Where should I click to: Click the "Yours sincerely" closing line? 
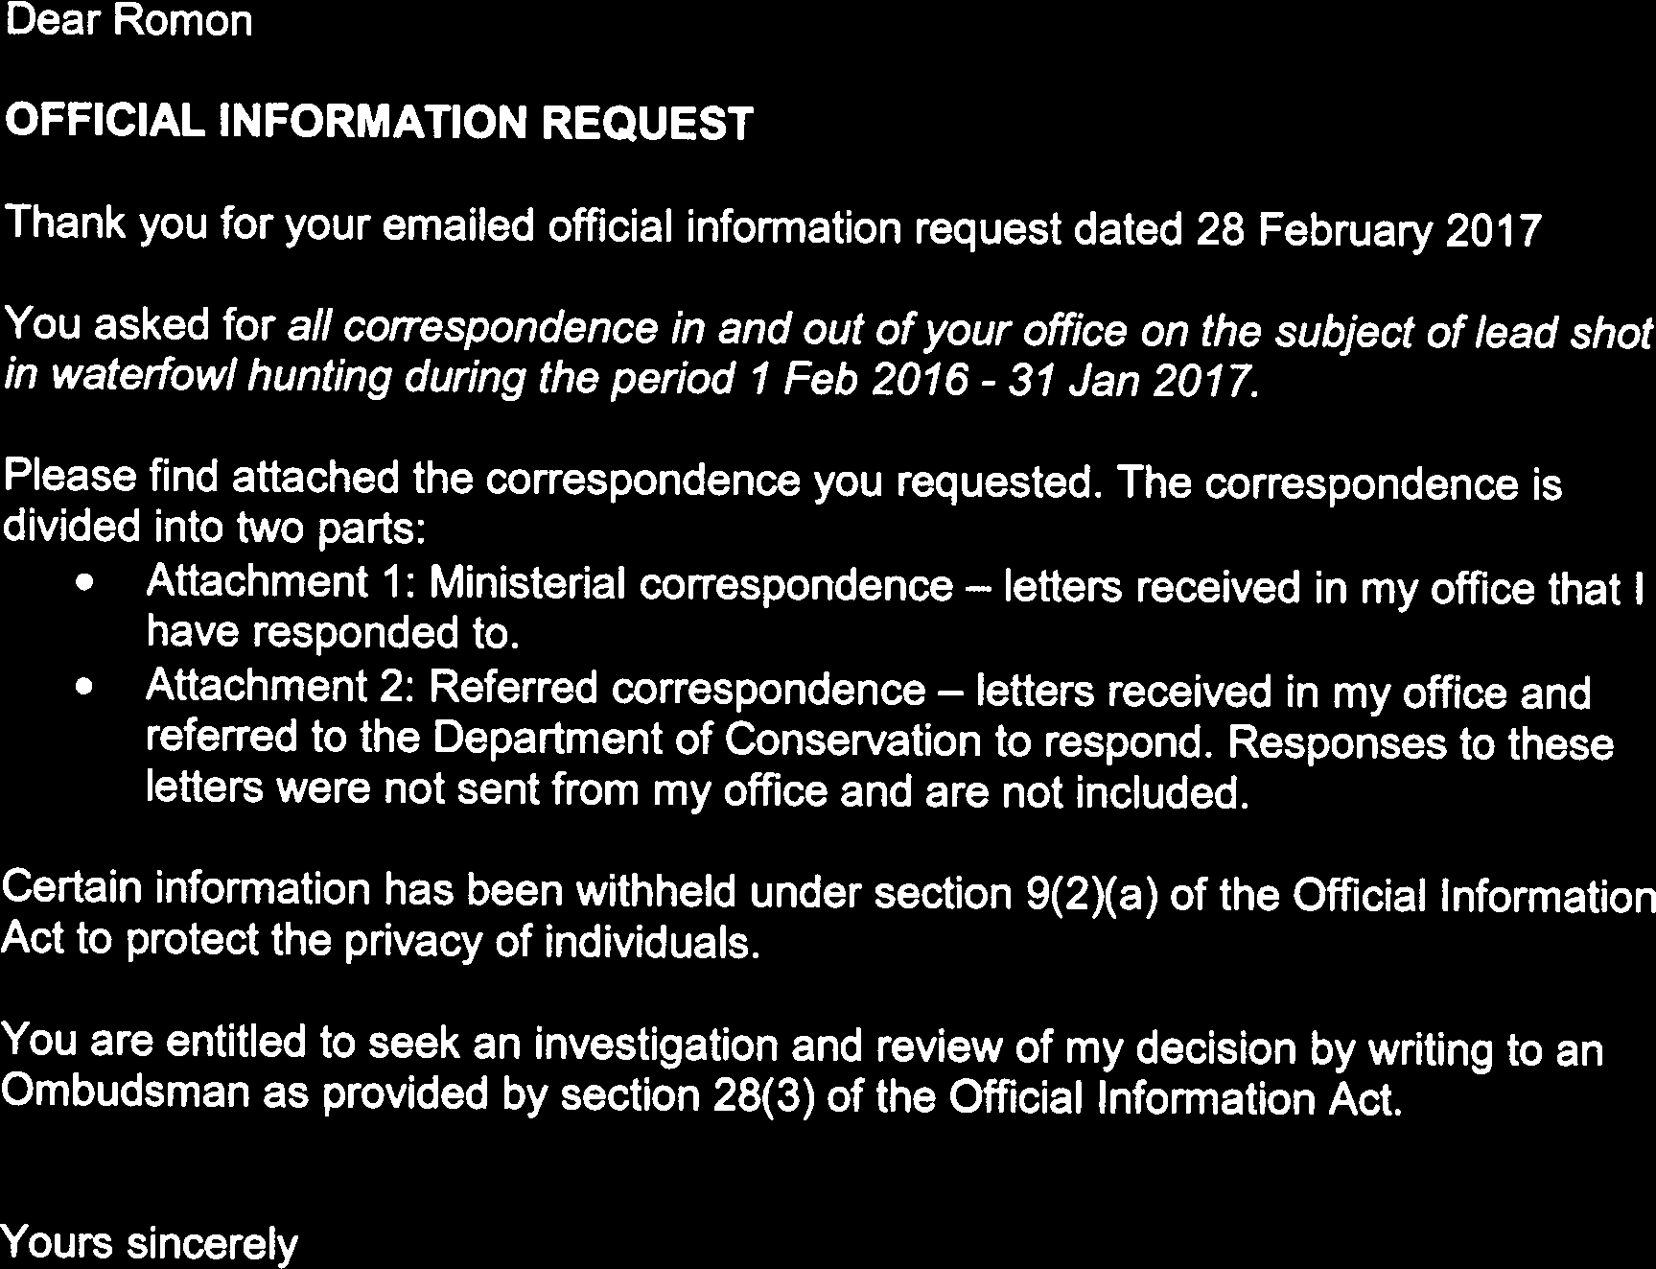[x=151, y=1244]
